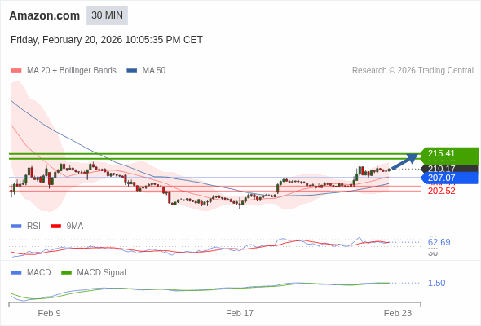Click the RSI blue legend swatch
Screen dimensions: 481x326
pos(16,227)
